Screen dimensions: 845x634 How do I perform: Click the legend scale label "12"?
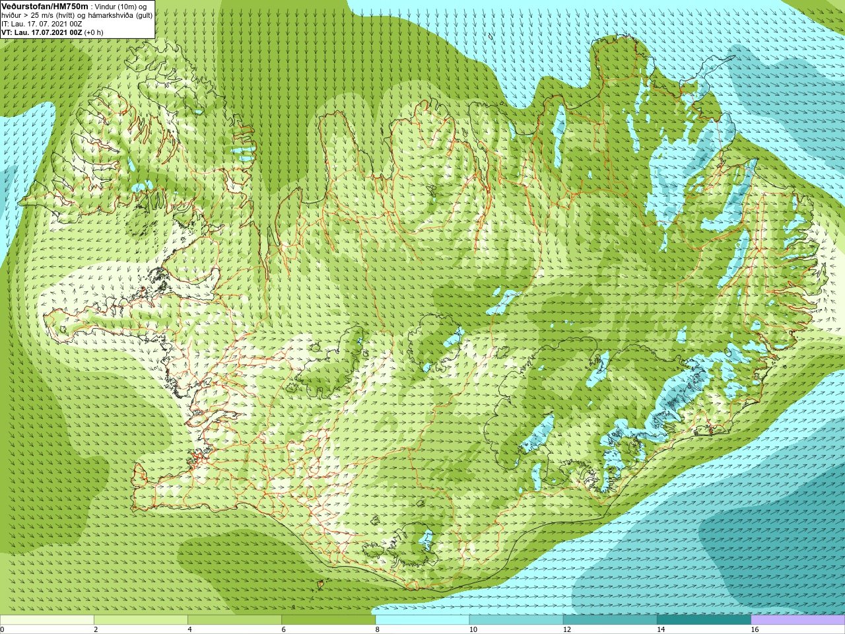click(566, 629)
